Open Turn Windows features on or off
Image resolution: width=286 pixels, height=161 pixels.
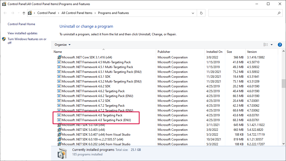[x=27, y=41]
